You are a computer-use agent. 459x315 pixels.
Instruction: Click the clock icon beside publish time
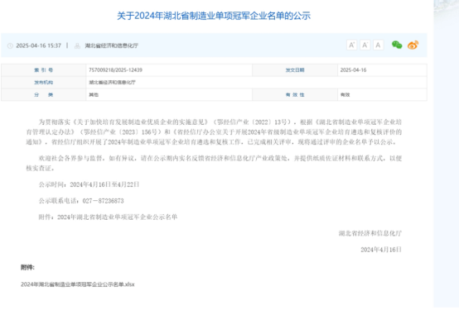(x=10, y=45)
